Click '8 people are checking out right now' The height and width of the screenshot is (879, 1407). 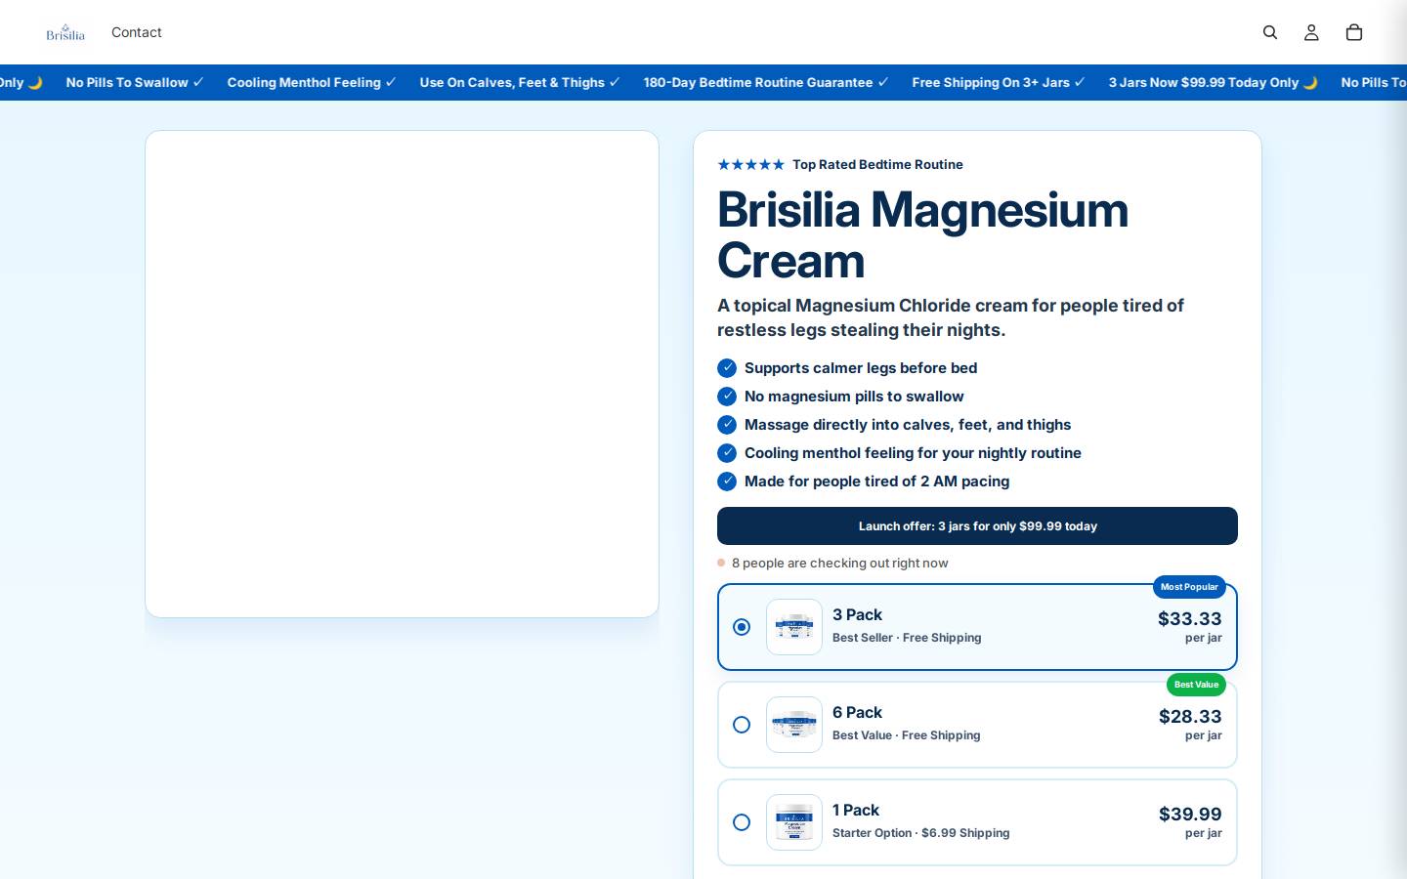pos(839,563)
